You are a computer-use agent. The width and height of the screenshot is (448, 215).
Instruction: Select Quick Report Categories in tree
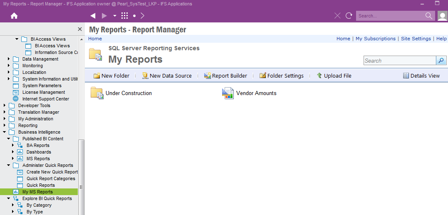click(51, 178)
